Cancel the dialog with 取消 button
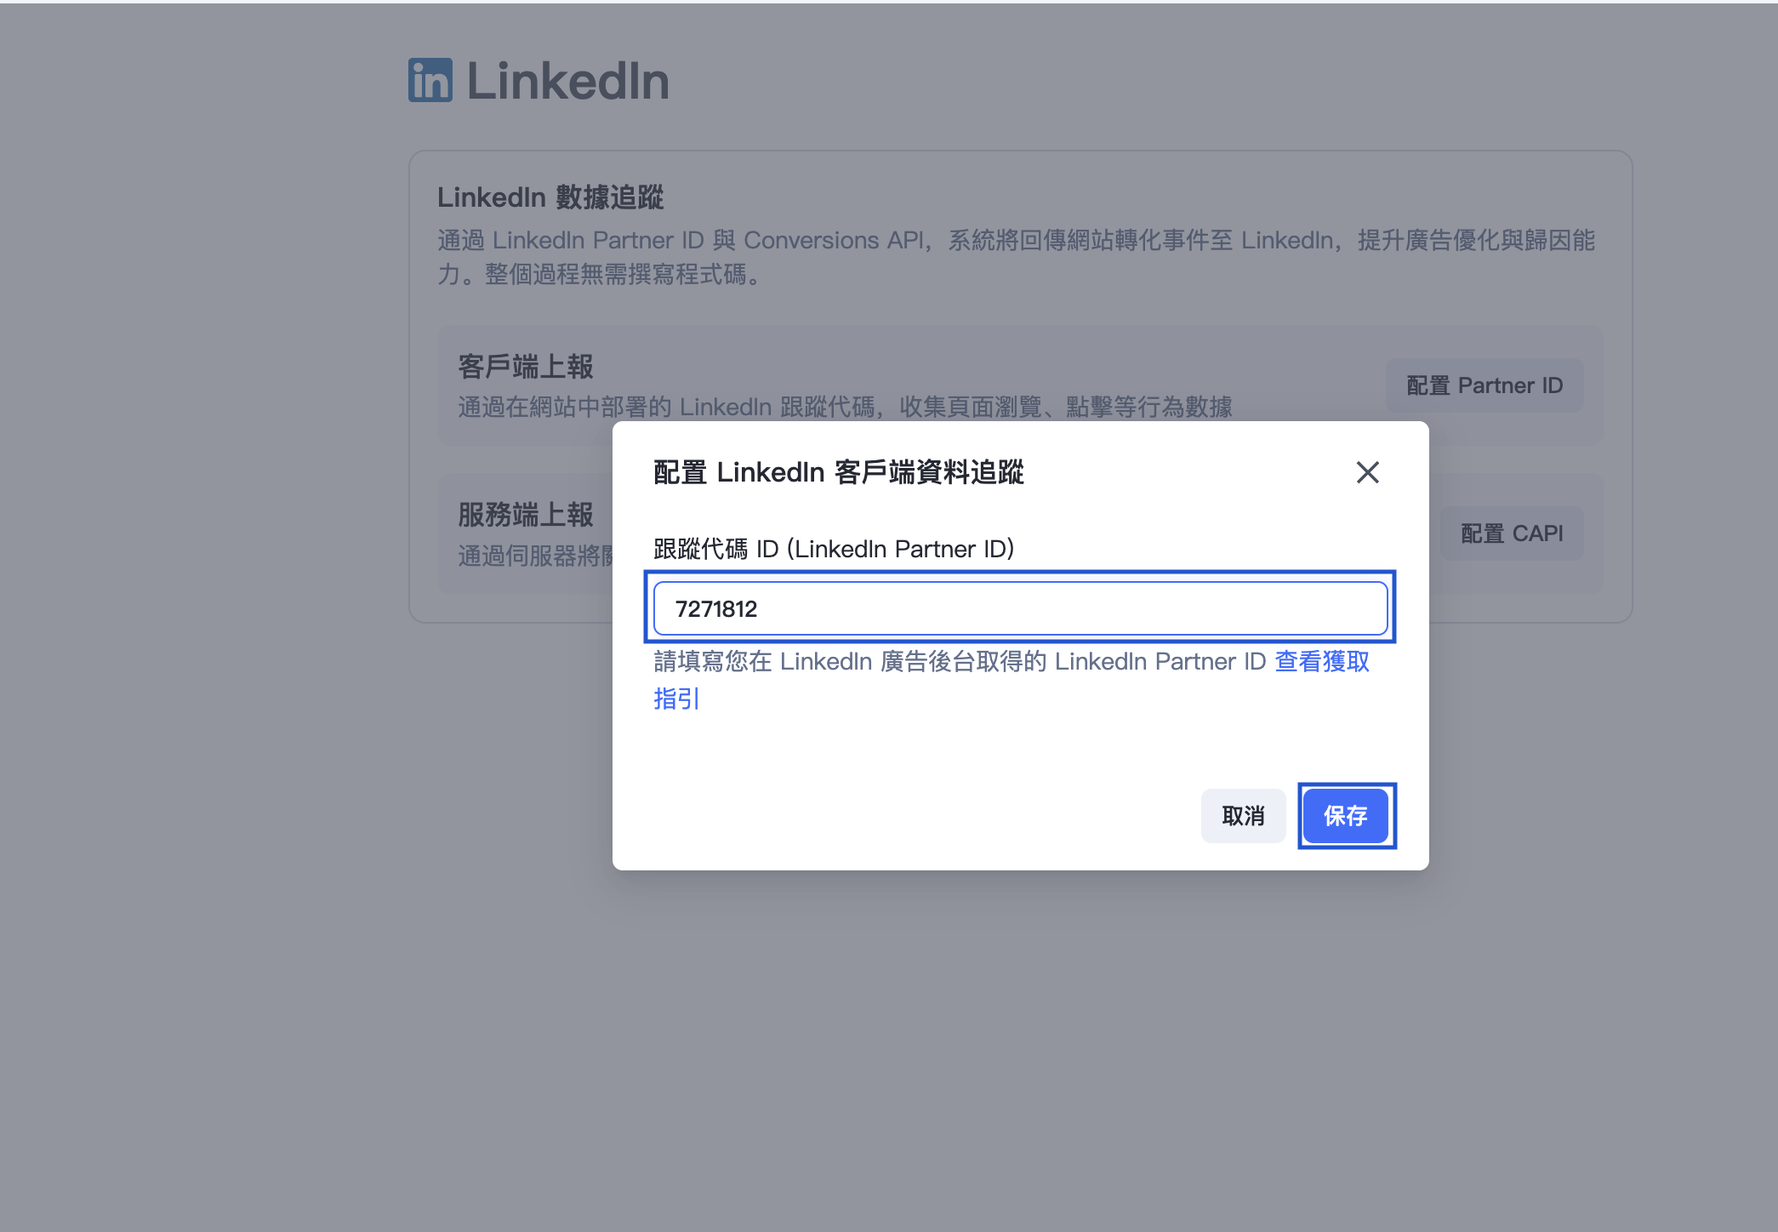This screenshot has height=1232, width=1778. pos(1243,816)
